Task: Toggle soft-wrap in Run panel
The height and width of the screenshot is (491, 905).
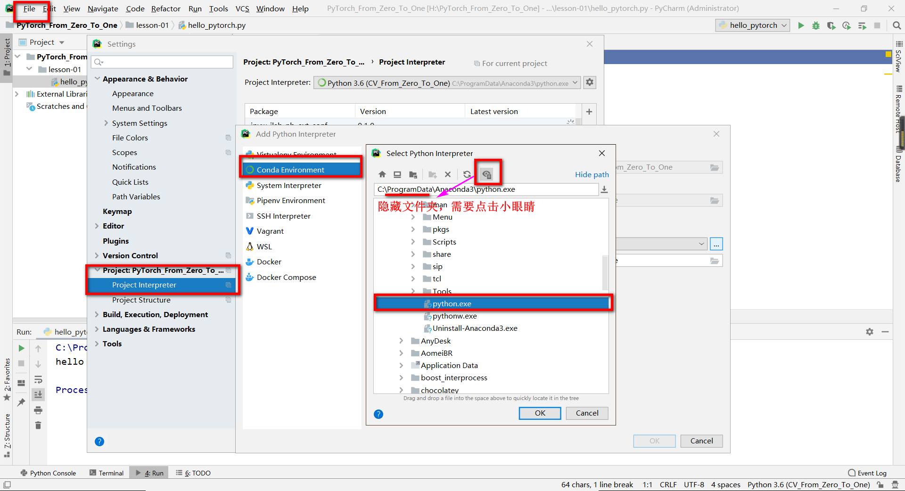Action: pos(38,380)
